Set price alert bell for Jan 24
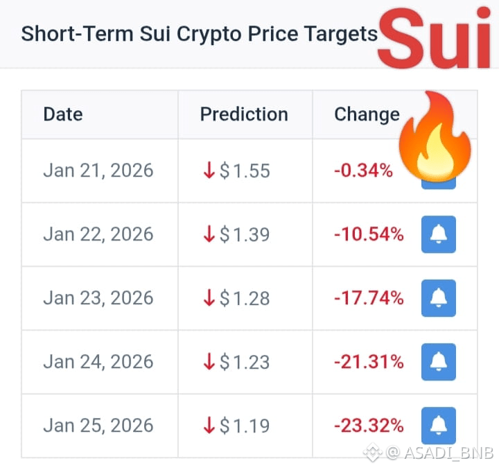 click(x=439, y=361)
